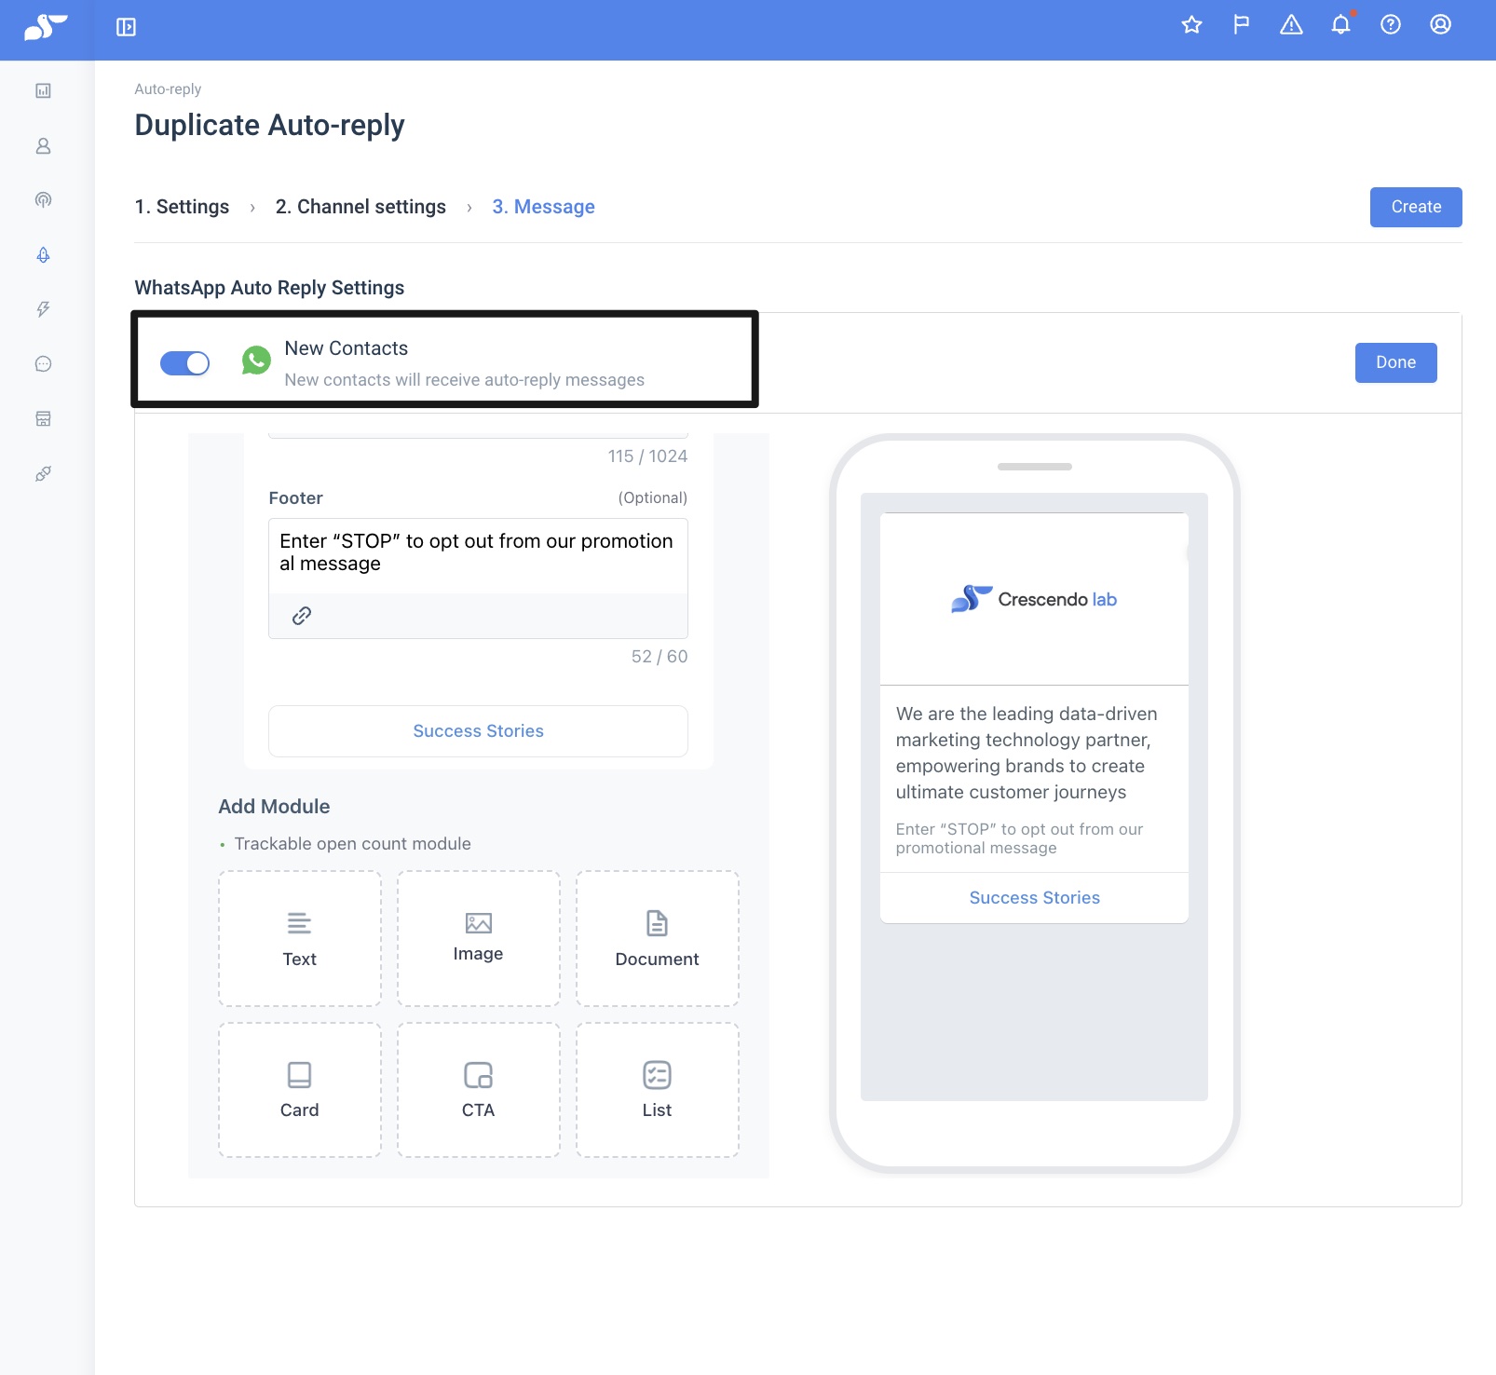Click the Done button

(x=1395, y=362)
